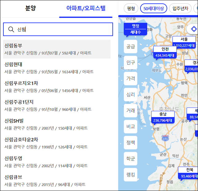Toggle the 50세대이상 filter chip
This screenshot has width=198, height=191.
coord(153,8)
